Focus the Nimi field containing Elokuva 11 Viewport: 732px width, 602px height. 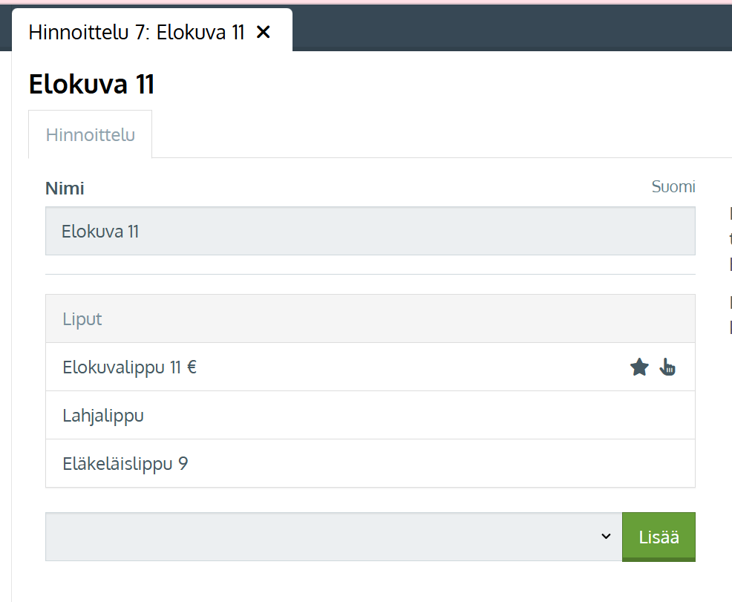(x=370, y=232)
